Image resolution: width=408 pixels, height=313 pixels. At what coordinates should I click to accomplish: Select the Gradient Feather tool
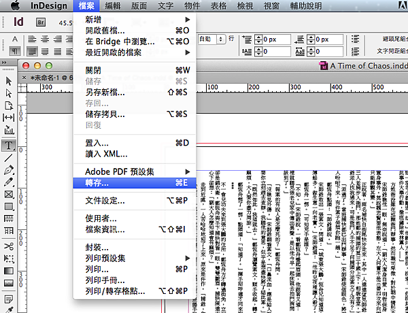[9, 283]
